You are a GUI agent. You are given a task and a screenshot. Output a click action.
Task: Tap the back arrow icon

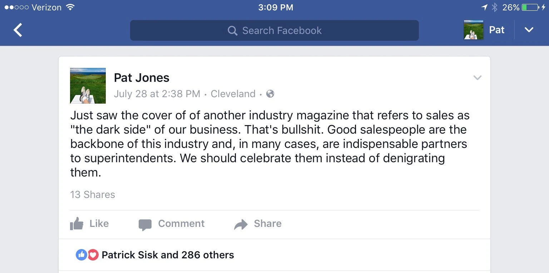click(18, 30)
